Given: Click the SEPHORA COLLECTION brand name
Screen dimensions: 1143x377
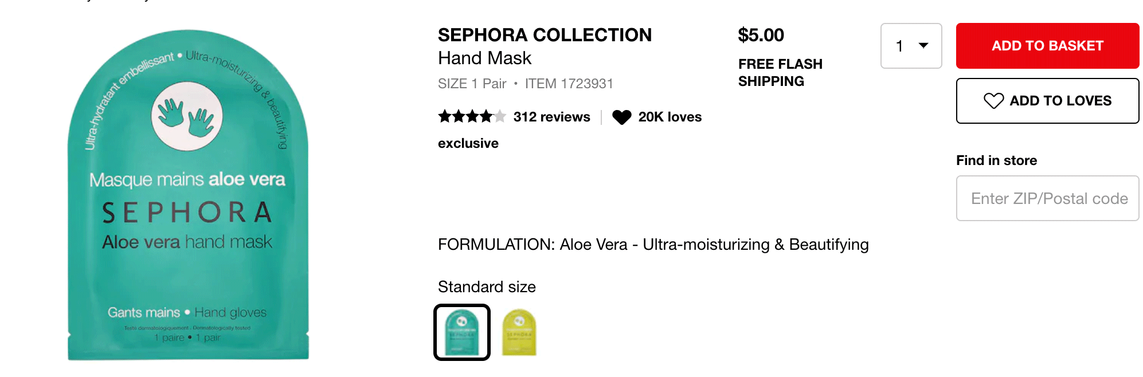Looking at the screenshot, I should coord(545,35).
